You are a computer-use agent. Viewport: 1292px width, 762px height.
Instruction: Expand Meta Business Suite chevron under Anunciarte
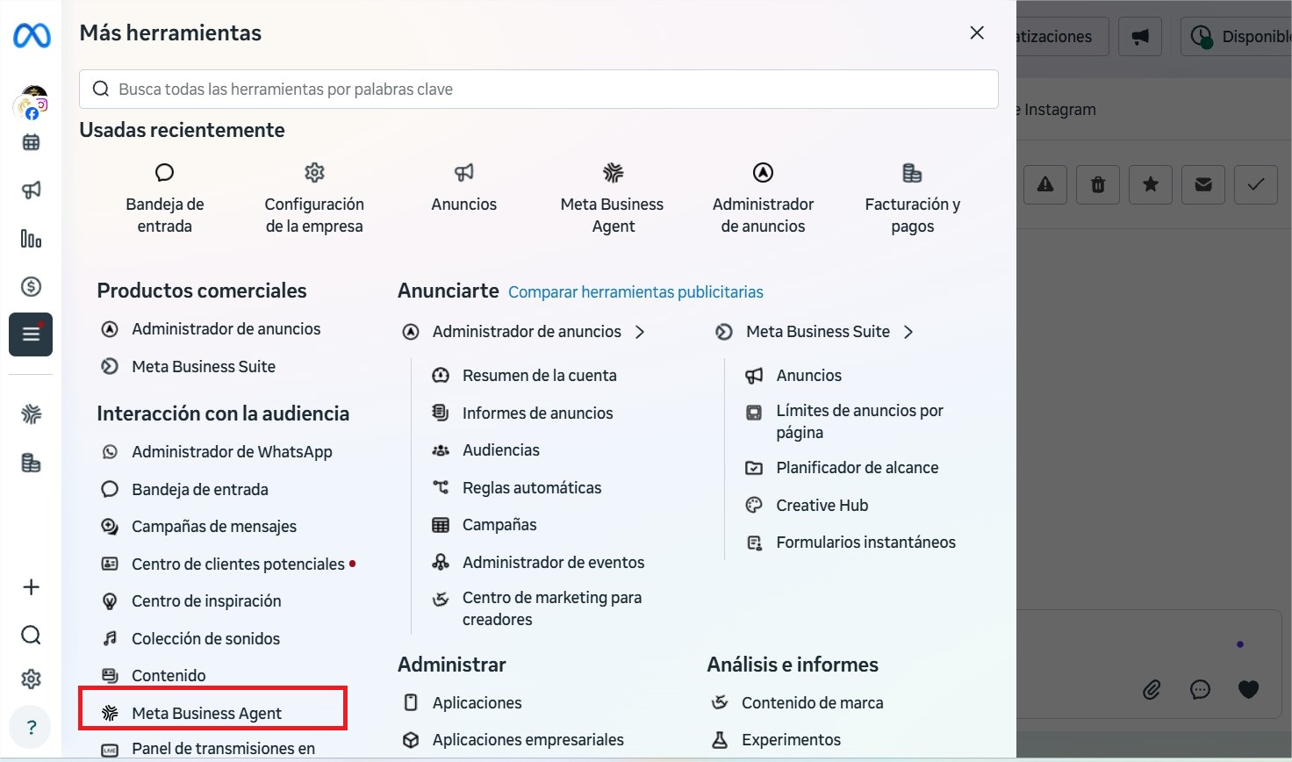908,332
